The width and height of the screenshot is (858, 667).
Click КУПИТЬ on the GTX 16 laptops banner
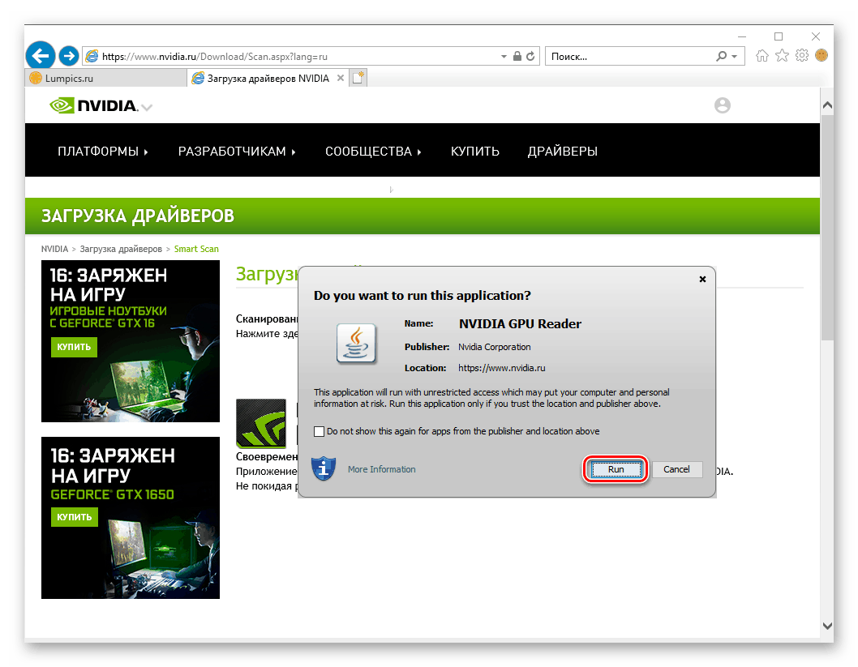click(x=74, y=347)
